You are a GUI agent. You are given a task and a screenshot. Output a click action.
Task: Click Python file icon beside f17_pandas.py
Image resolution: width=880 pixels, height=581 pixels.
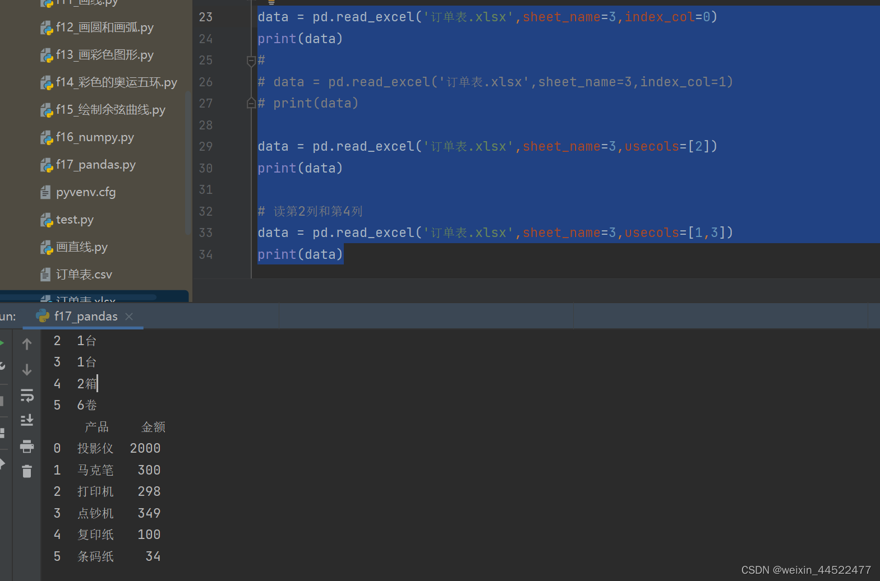pyautogui.click(x=47, y=165)
